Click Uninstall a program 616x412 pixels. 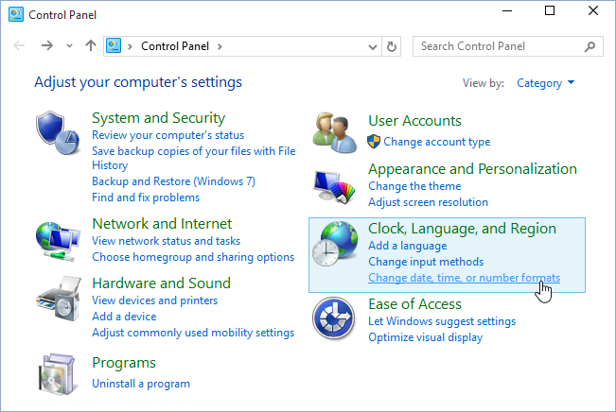coord(141,384)
